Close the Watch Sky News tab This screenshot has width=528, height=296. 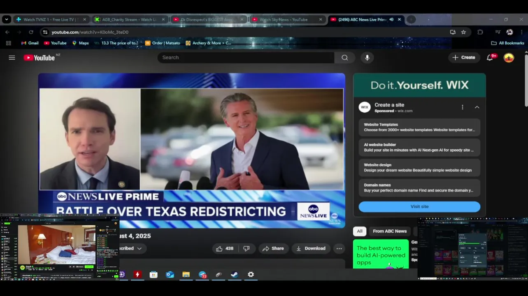point(321,19)
